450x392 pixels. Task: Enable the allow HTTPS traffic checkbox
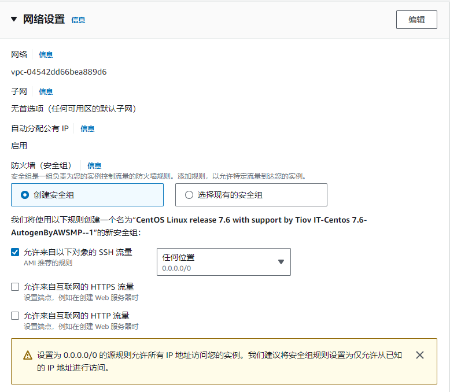[x=15, y=287]
